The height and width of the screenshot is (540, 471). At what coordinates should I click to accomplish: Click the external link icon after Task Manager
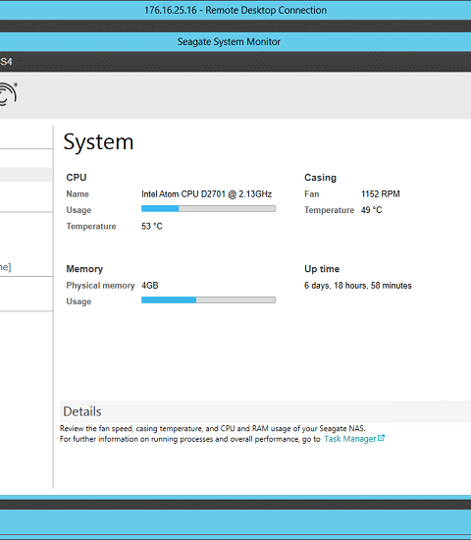(381, 438)
